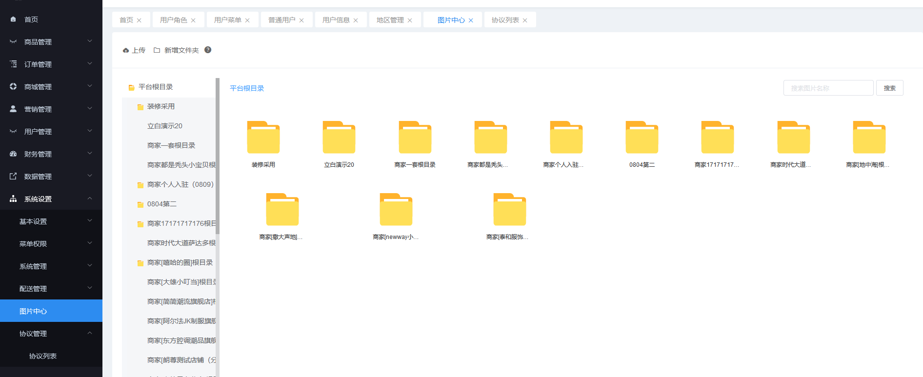Open the 立白演示20 folder icon in grid
923x377 pixels.
point(339,138)
